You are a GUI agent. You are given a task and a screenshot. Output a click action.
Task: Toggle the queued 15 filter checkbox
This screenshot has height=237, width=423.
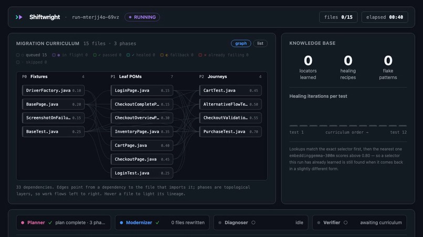point(18,55)
